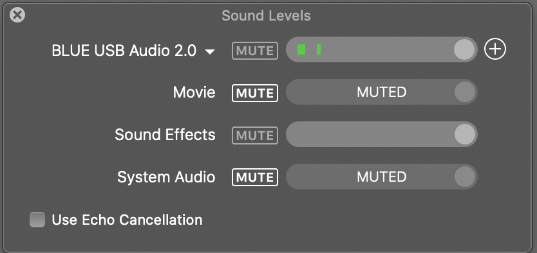This screenshot has height=253, width=537.
Task: Click the middle of Sound Effects slider track
Action: tap(382, 134)
